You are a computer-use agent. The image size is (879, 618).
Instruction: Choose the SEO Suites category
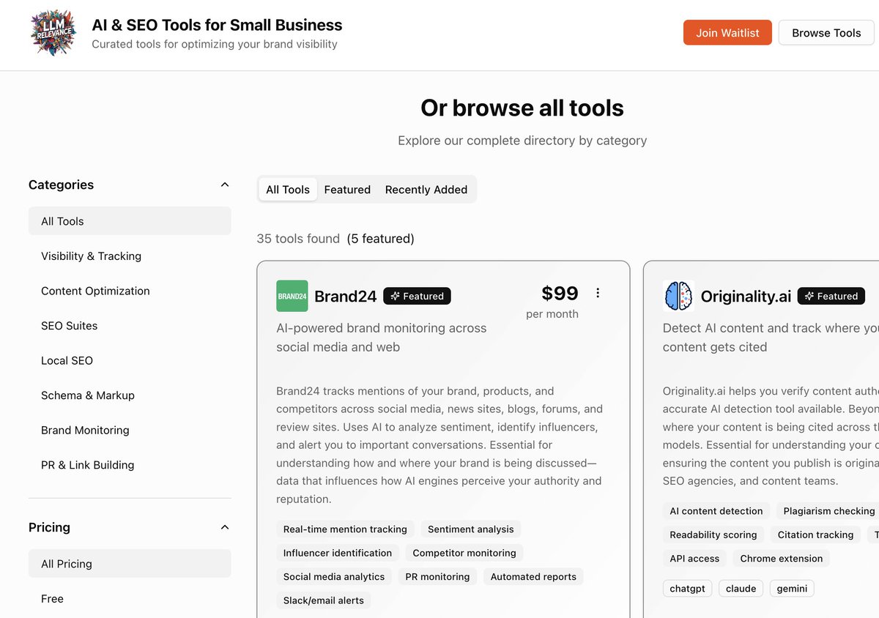[130, 326]
